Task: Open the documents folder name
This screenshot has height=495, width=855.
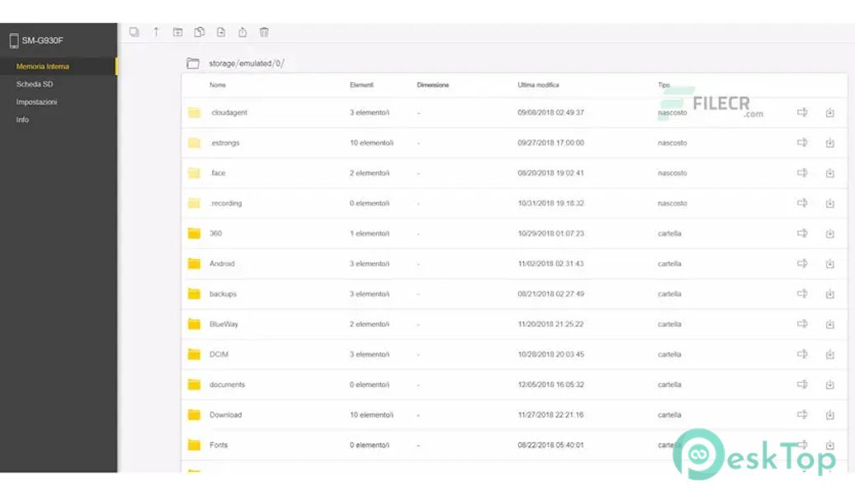Action: 228,385
